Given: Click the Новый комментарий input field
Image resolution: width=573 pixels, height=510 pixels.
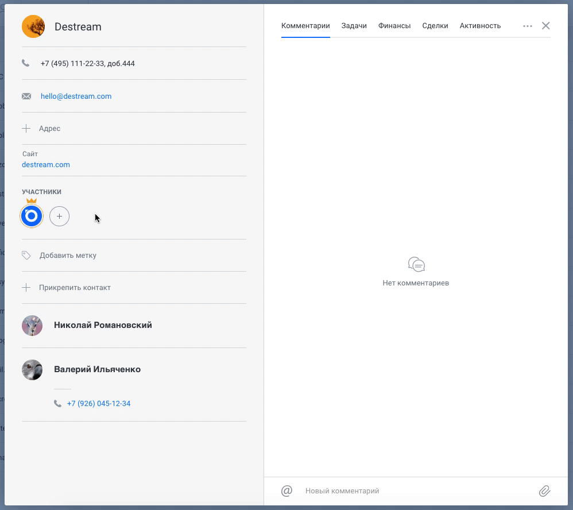Looking at the screenshot, I should point(417,490).
